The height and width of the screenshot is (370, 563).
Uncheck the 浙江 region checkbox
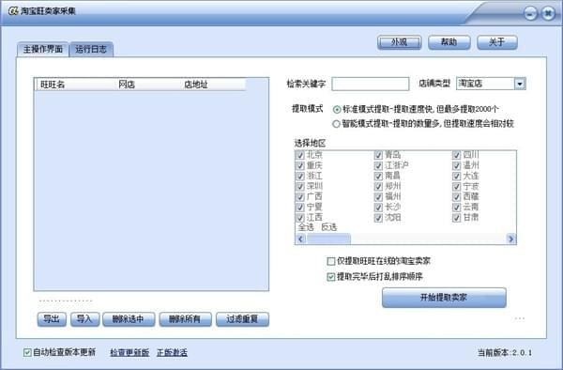300,176
